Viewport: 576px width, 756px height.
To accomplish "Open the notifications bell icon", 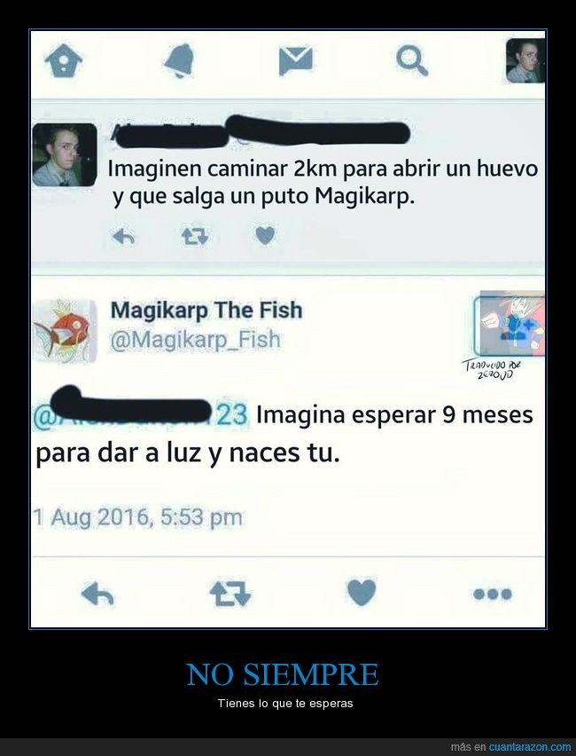I will pyautogui.click(x=179, y=60).
